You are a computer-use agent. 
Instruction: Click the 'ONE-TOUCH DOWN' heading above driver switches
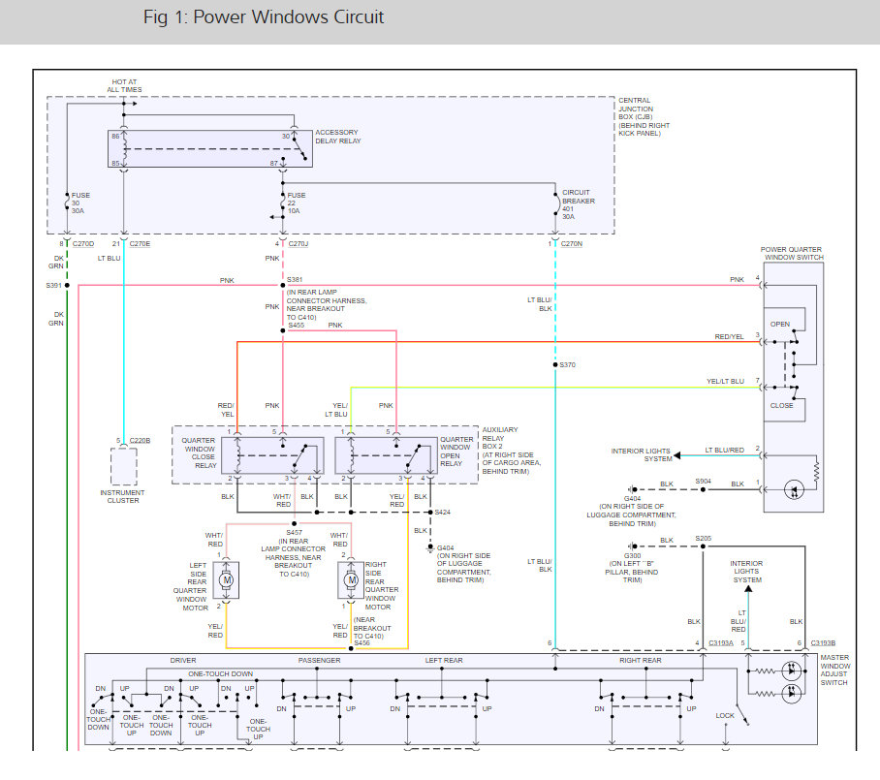click(x=221, y=674)
